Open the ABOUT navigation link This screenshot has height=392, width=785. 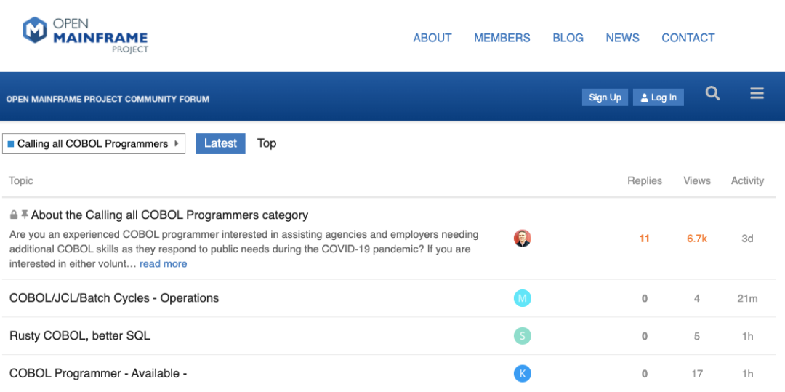point(432,38)
